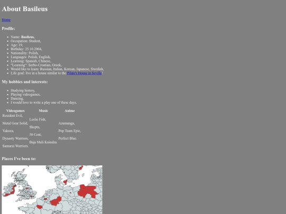The image size is (286, 214).
Task: Click the write a play list item
Action: tap(44, 103)
